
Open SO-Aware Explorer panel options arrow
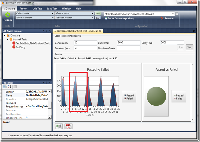(x=43, y=31)
